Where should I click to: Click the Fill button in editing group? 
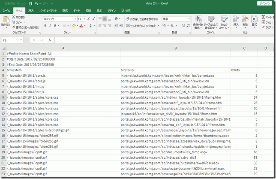[x=267, y=22]
